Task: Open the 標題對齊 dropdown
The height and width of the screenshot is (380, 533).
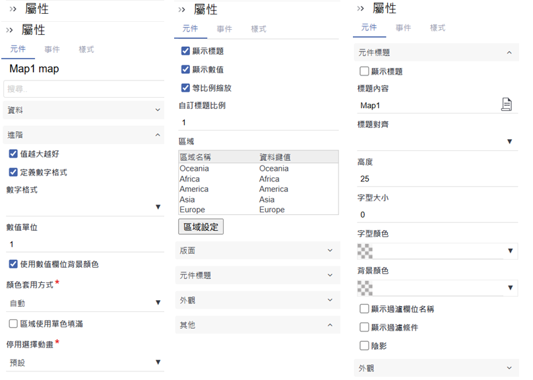Action: click(x=437, y=141)
